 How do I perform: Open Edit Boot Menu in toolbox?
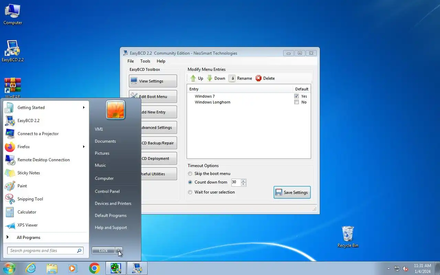[x=153, y=97]
